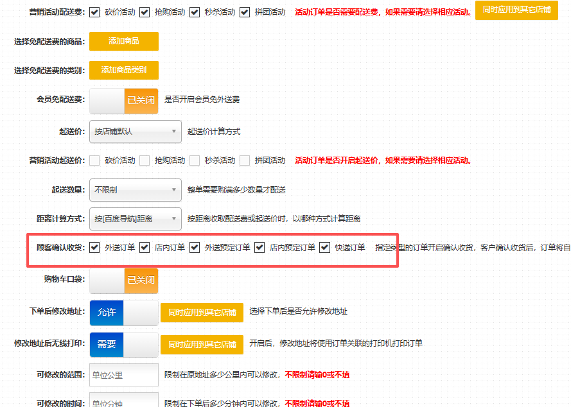Click 同时应用到其它店铺 beside 修改地址后无线打印
Image resolution: width=571 pixels, height=407 pixels.
click(x=202, y=345)
